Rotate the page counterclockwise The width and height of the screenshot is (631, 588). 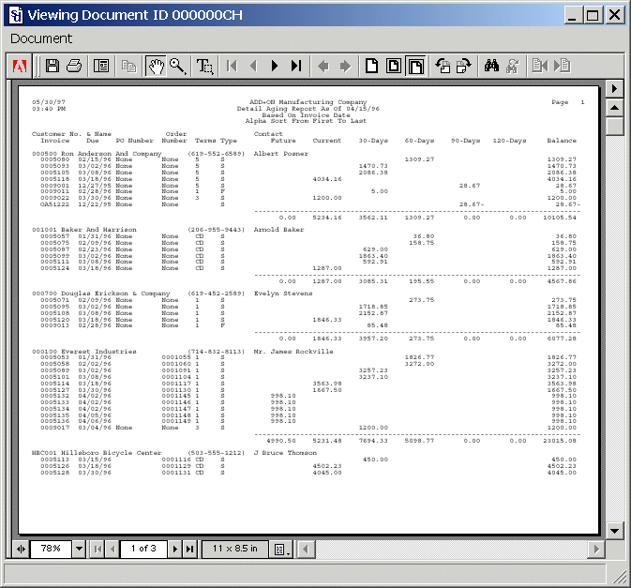coord(443,66)
